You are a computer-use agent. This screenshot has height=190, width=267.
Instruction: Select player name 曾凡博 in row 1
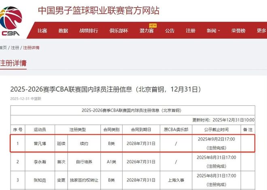coord(40,143)
